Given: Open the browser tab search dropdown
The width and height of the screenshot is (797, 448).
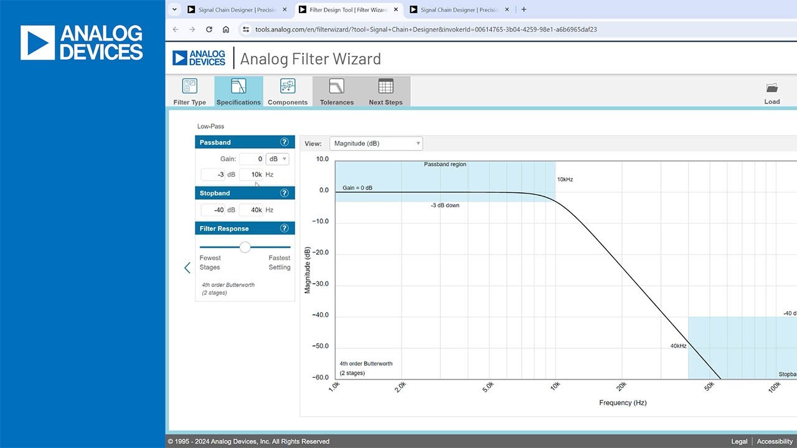Looking at the screenshot, I should click(174, 9).
